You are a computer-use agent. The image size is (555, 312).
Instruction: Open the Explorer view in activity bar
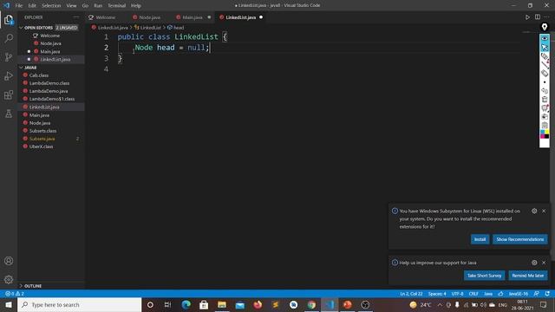point(9,20)
